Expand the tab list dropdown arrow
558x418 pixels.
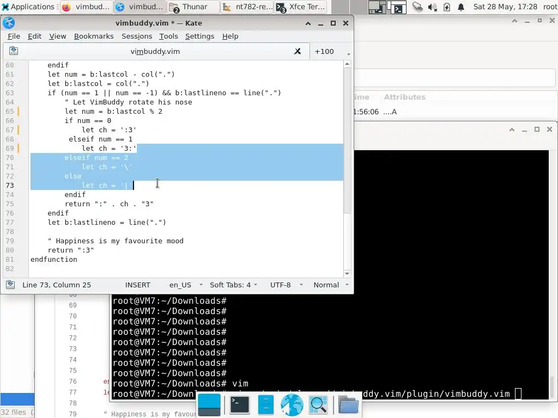348,54
